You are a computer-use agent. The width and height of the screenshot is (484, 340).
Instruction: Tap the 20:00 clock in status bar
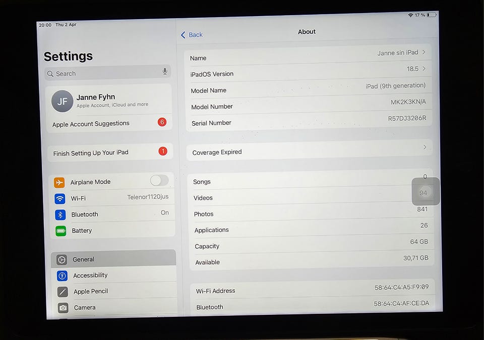45,25
